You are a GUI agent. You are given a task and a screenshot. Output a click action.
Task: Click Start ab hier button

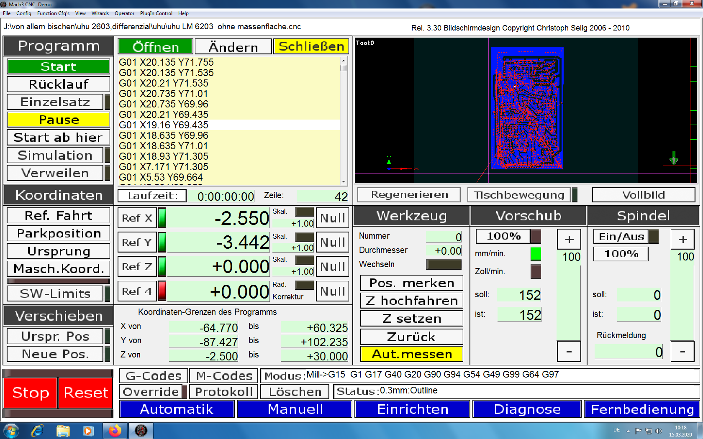pos(59,138)
